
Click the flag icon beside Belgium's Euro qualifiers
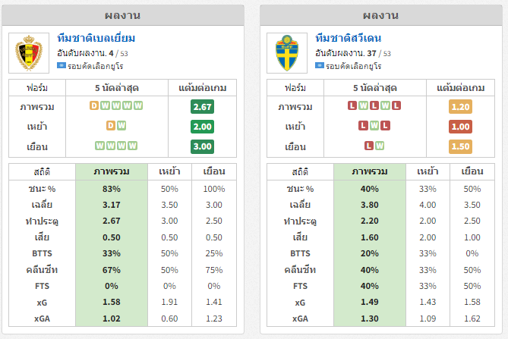(62, 65)
